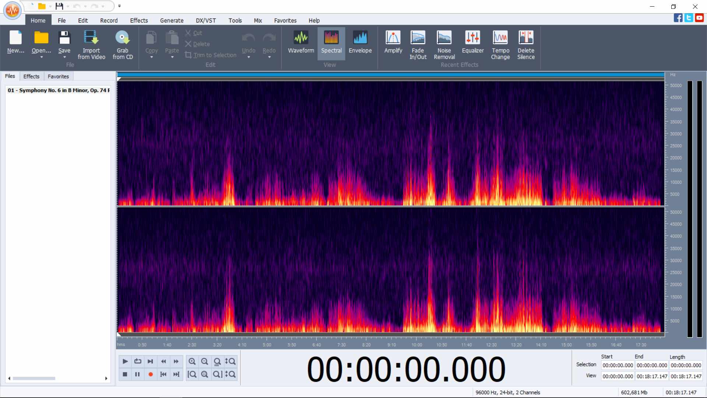This screenshot has width=707, height=398.
Task: Expand the Save dropdown arrow
Action: (x=64, y=57)
